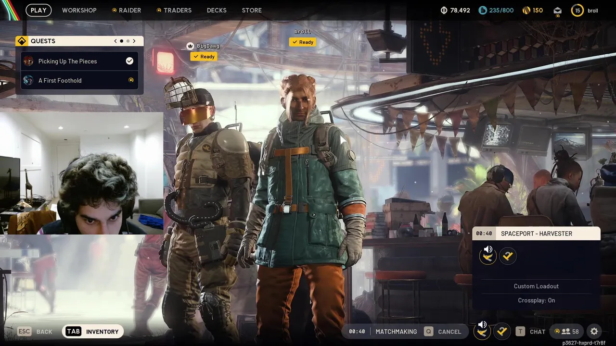Open the A First Foothold quest

click(x=79, y=80)
